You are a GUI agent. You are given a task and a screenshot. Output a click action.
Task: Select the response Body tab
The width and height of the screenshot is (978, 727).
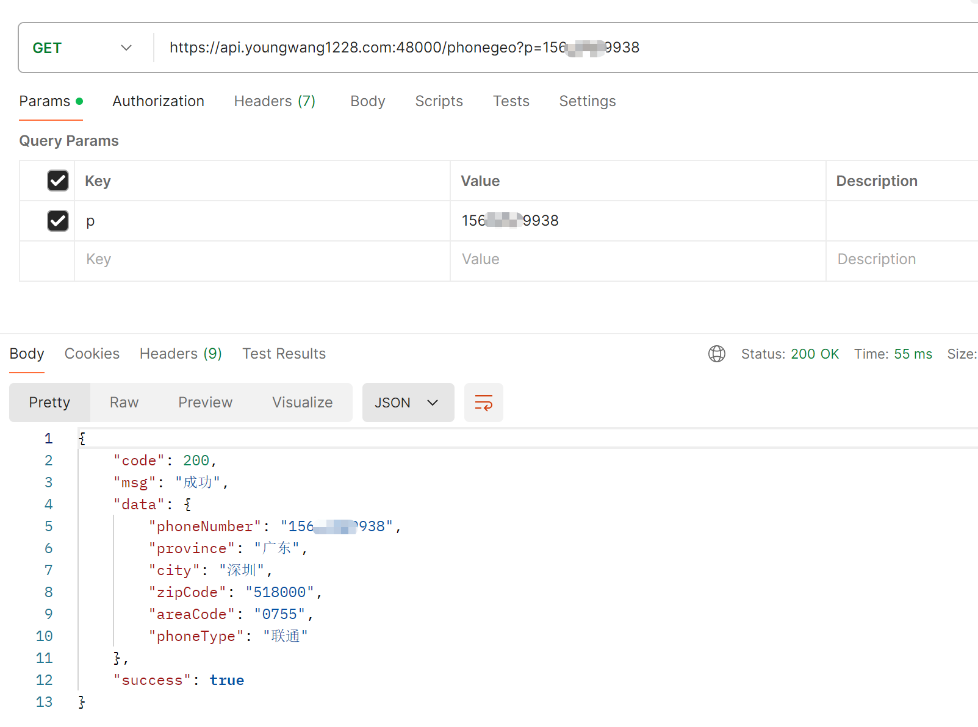point(27,354)
